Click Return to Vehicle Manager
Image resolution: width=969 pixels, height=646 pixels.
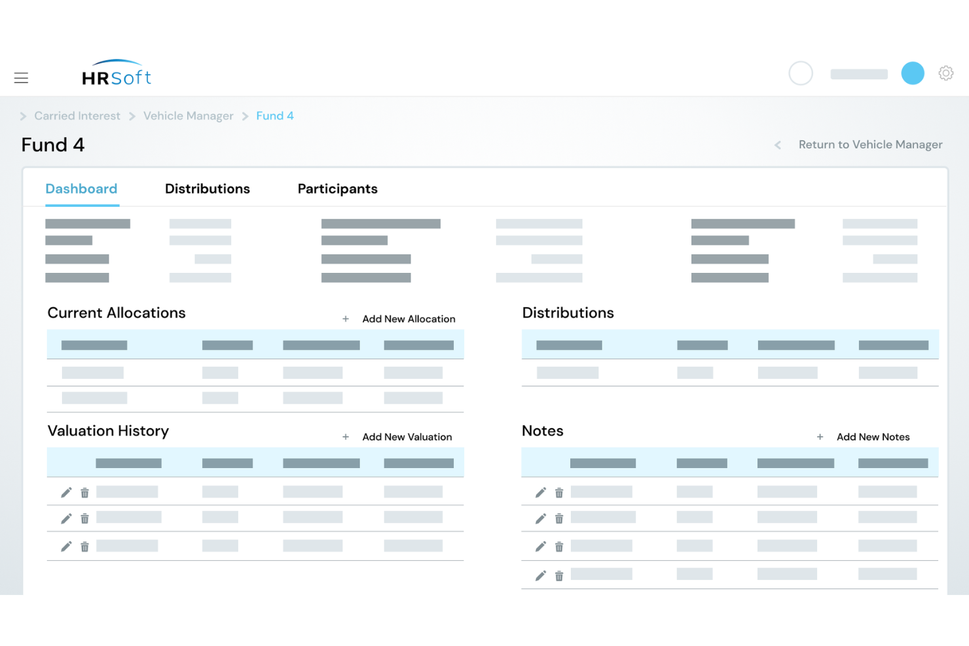870,144
